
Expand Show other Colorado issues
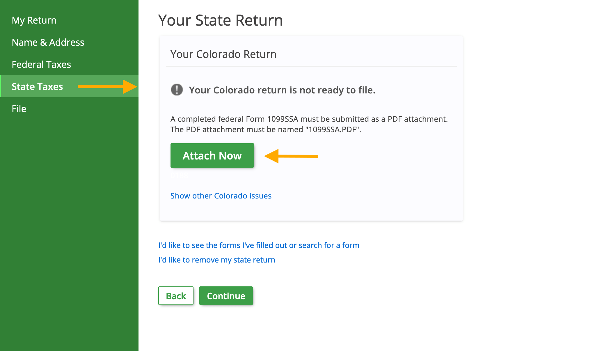point(222,195)
